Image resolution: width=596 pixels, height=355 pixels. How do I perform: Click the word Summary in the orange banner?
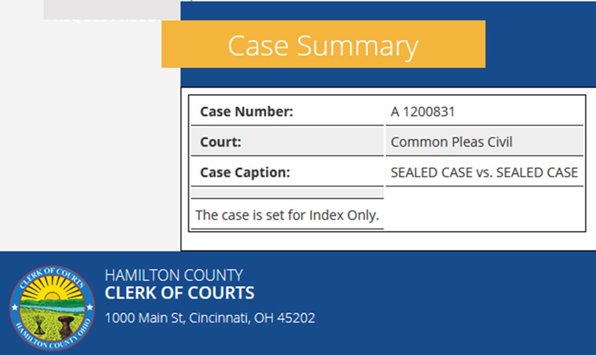(x=357, y=46)
